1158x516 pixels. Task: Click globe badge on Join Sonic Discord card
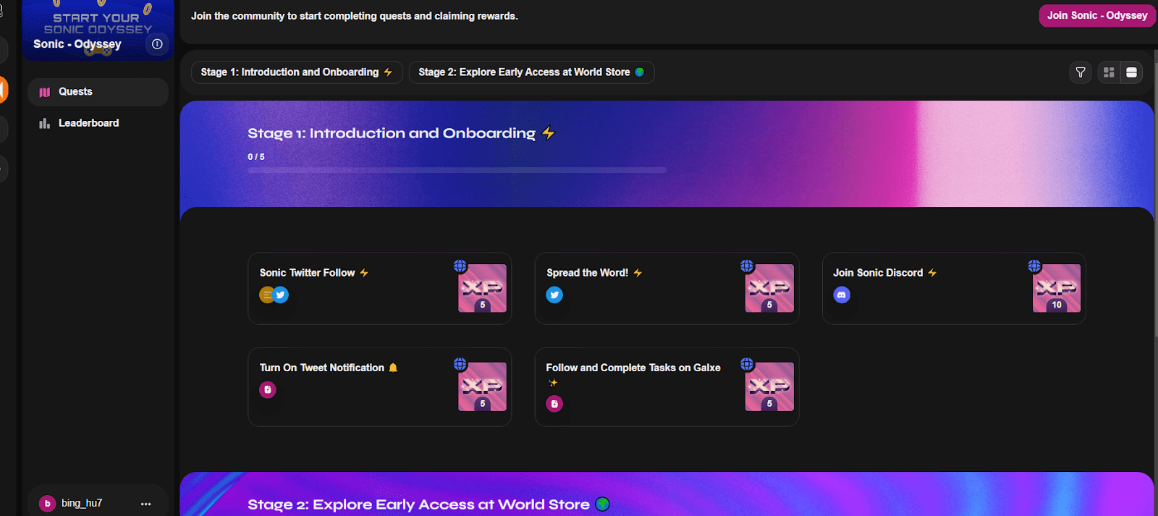(x=1034, y=266)
